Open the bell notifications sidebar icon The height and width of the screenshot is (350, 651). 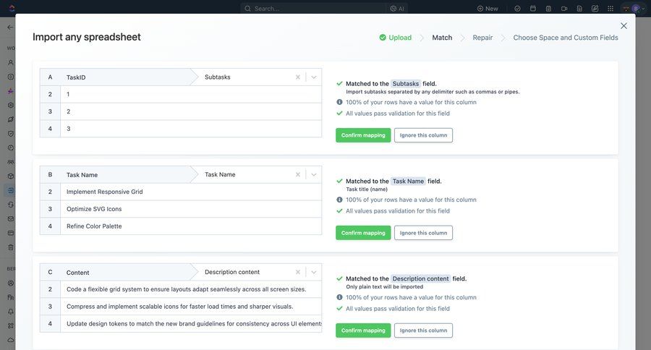[x=11, y=312]
